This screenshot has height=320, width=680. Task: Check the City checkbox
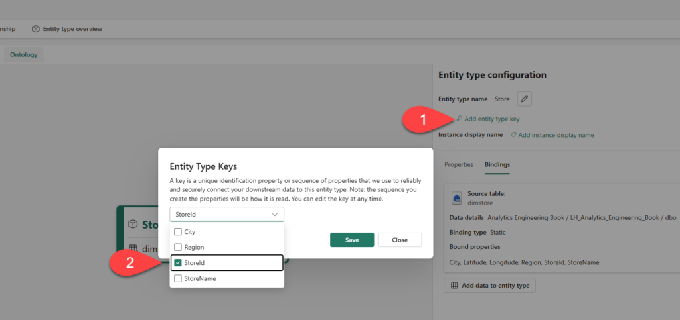pyautogui.click(x=178, y=232)
